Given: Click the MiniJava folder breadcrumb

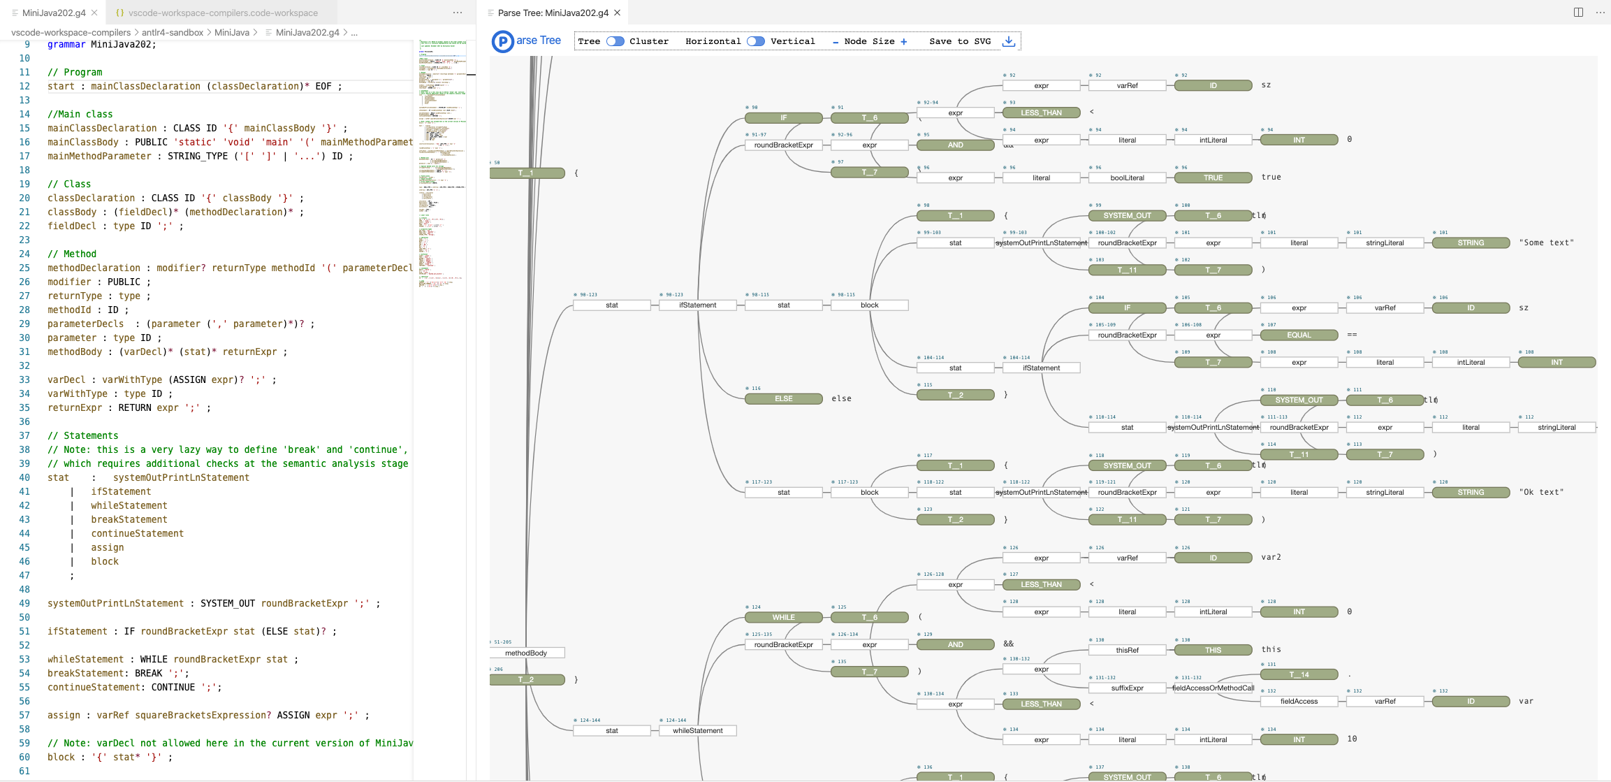Looking at the screenshot, I should click(231, 32).
